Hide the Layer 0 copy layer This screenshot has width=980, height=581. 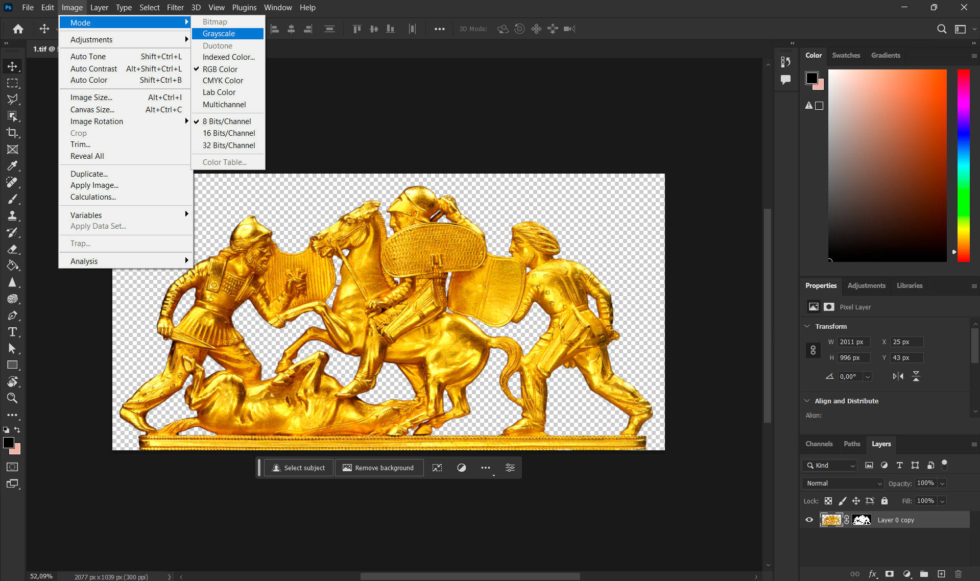(x=809, y=520)
